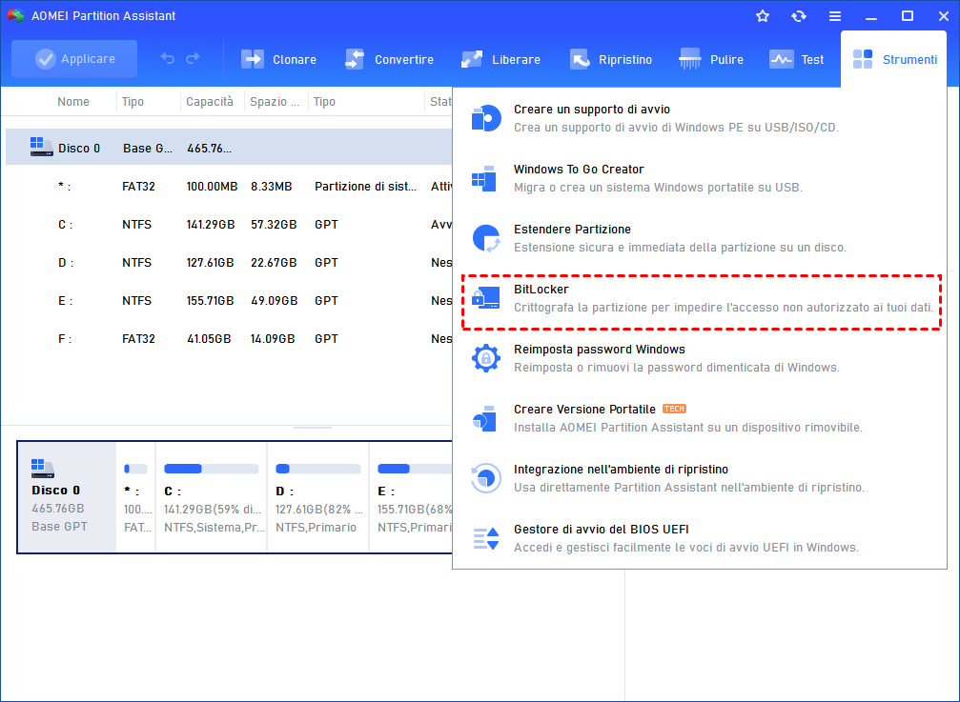Click the Clonare arrow icon

[253, 59]
